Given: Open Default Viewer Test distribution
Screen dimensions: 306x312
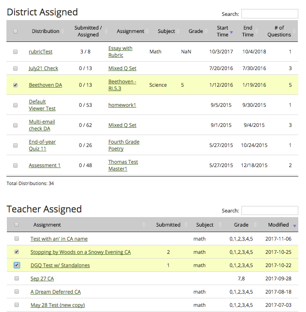Looking at the screenshot, I should click(x=42, y=105).
